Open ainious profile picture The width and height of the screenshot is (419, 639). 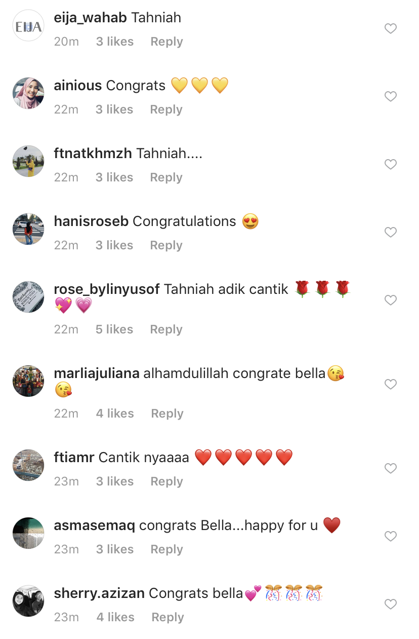coord(28,93)
